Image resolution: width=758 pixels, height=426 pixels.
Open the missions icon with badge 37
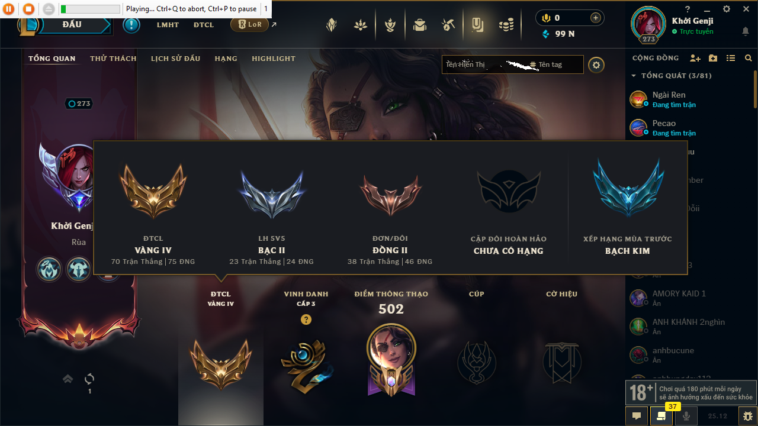[661, 416]
